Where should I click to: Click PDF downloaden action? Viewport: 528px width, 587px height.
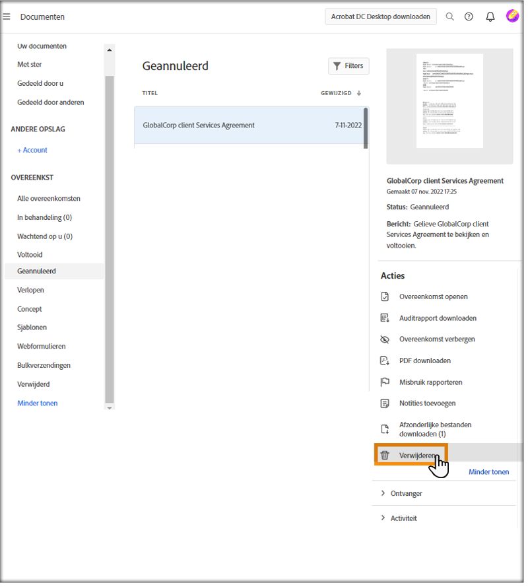pos(425,361)
